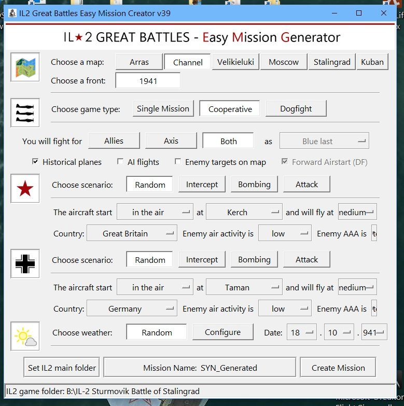Select Random scenario for Allies
This screenshot has width=404, height=406.
(x=150, y=185)
